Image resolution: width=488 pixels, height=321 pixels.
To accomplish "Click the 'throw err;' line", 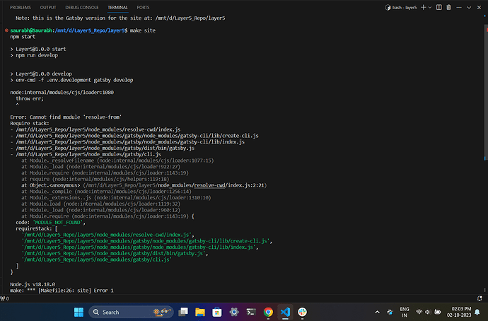I will point(30,98).
